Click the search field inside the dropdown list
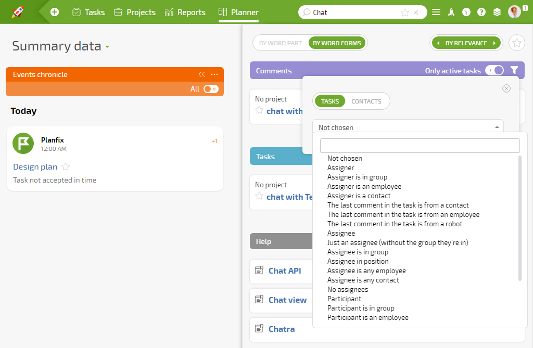 [x=420, y=146]
